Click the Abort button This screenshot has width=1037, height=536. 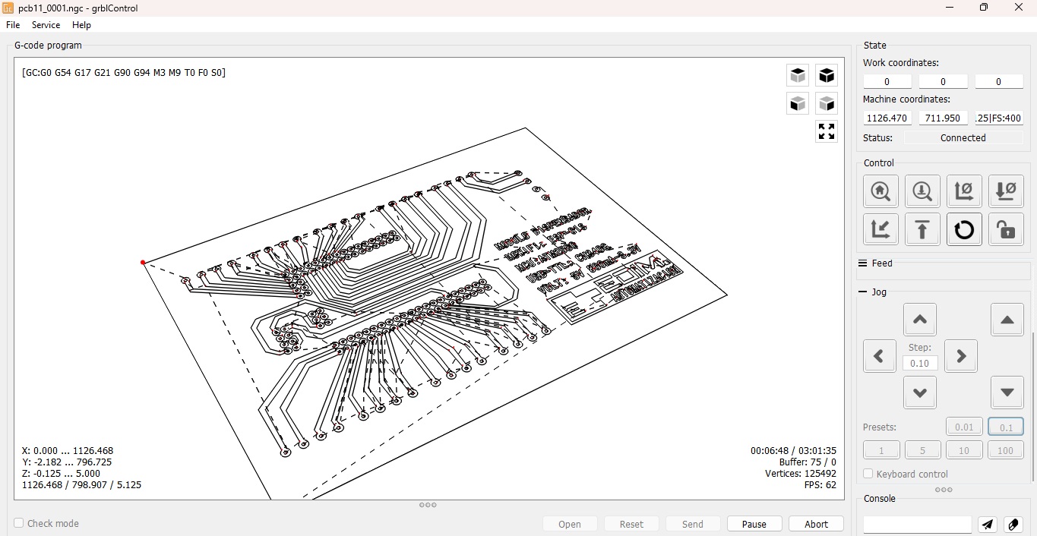click(x=815, y=524)
